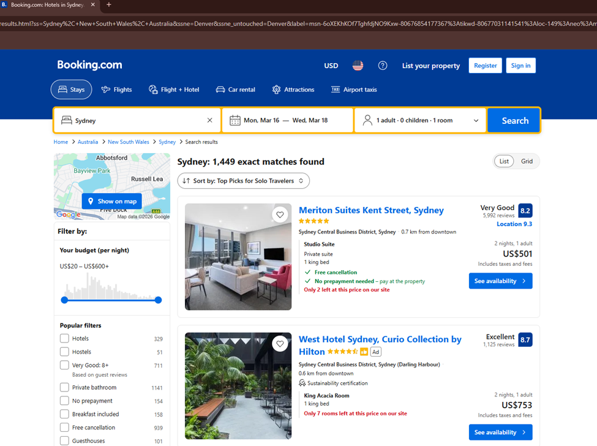Click the 8.2 review score badge
This screenshot has width=597, height=446.
coord(525,211)
